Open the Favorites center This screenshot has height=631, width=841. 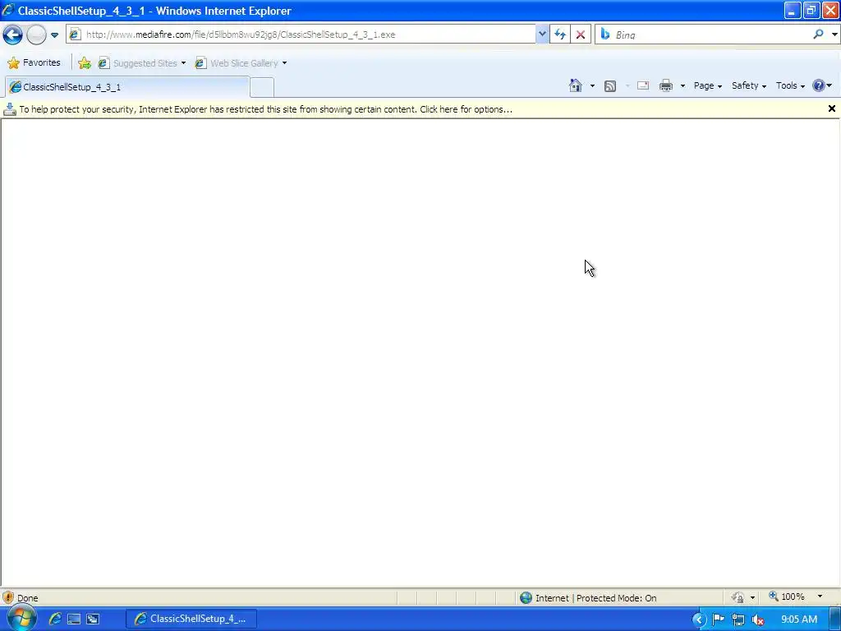(34, 62)
